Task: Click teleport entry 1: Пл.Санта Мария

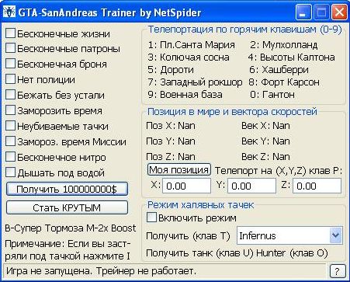Action: pos(192,45)
